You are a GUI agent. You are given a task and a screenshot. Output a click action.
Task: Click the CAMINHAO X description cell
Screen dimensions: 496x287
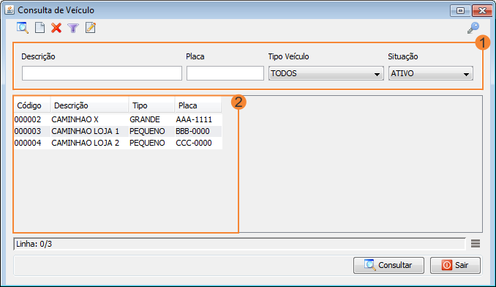(x=89, y=119)
